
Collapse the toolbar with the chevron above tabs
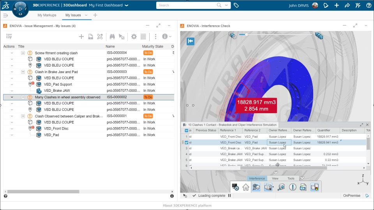(276, 172)
